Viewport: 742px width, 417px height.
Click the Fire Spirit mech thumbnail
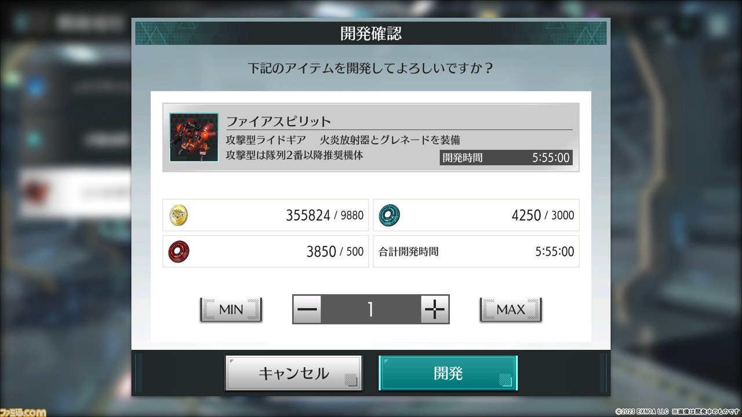(194, 137)
